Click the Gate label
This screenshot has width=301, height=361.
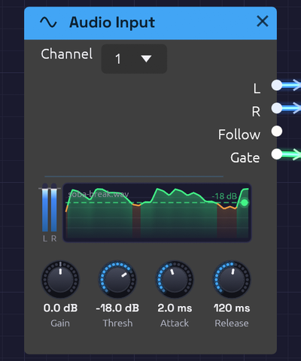tap(245, 158)
